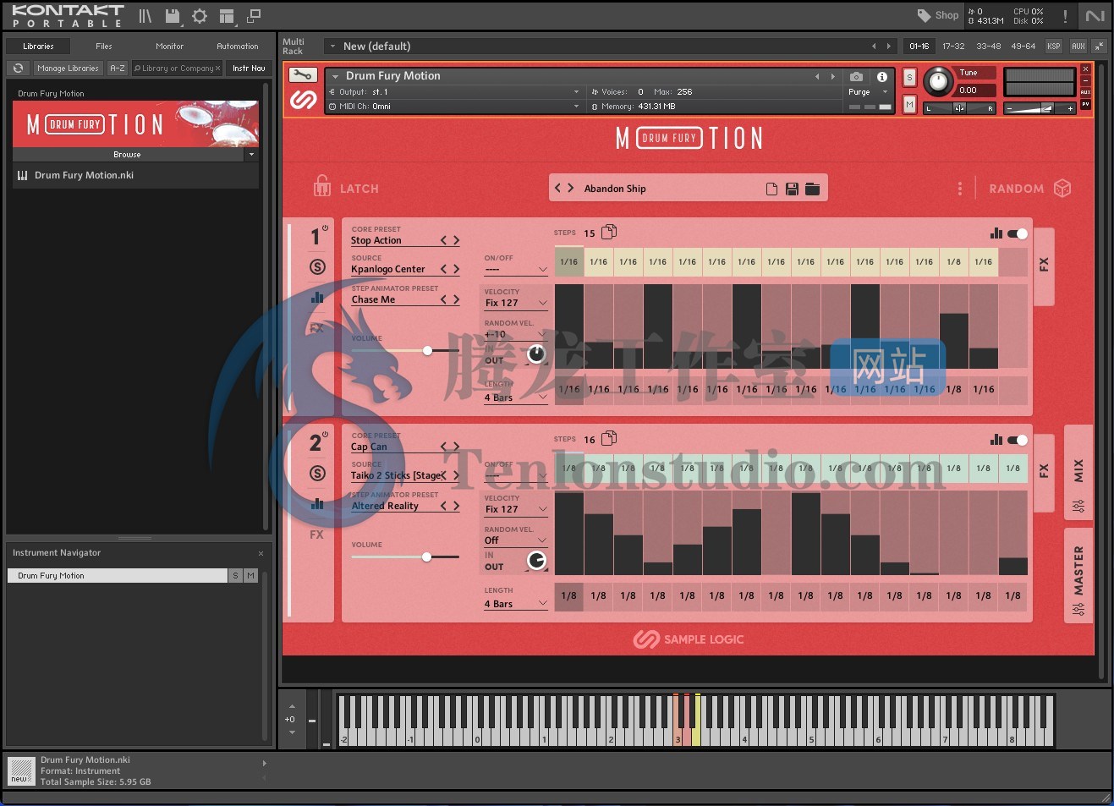Open core 2 Velocity Fix 127 dropdown

515,509
